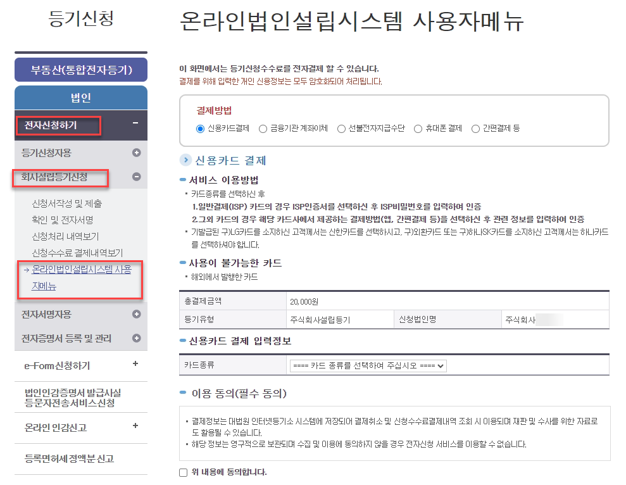Open 온라인법인설립시스템 사용자메뉴 link

click(x=82, y=278)
